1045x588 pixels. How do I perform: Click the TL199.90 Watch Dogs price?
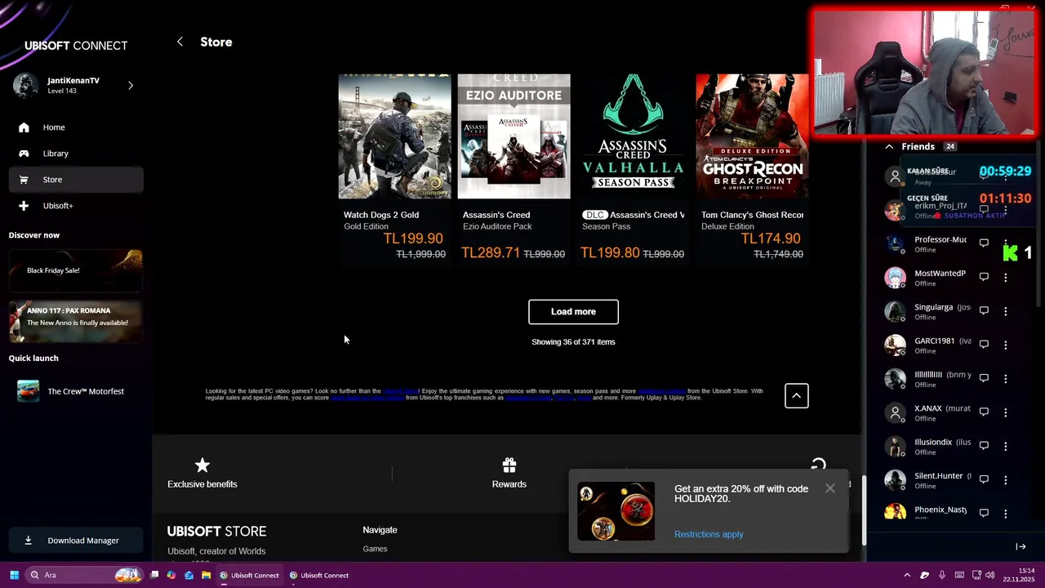[413, 238]
